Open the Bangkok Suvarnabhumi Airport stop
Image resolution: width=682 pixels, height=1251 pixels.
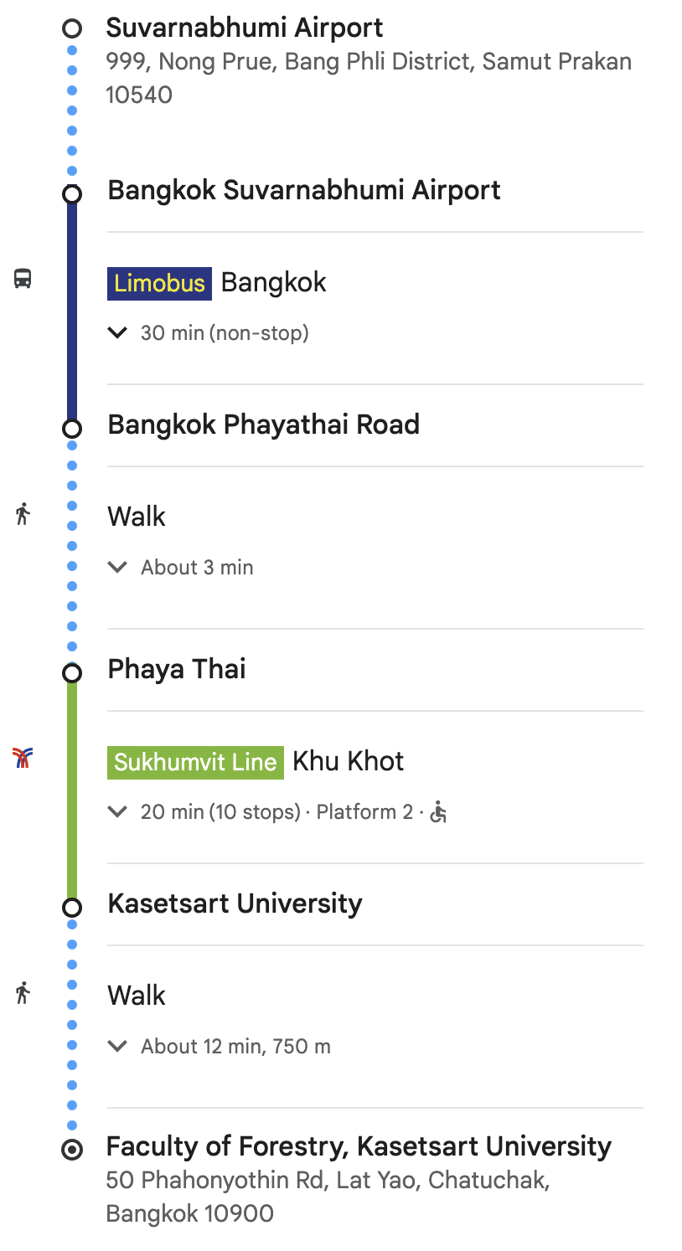pos(304,190)
